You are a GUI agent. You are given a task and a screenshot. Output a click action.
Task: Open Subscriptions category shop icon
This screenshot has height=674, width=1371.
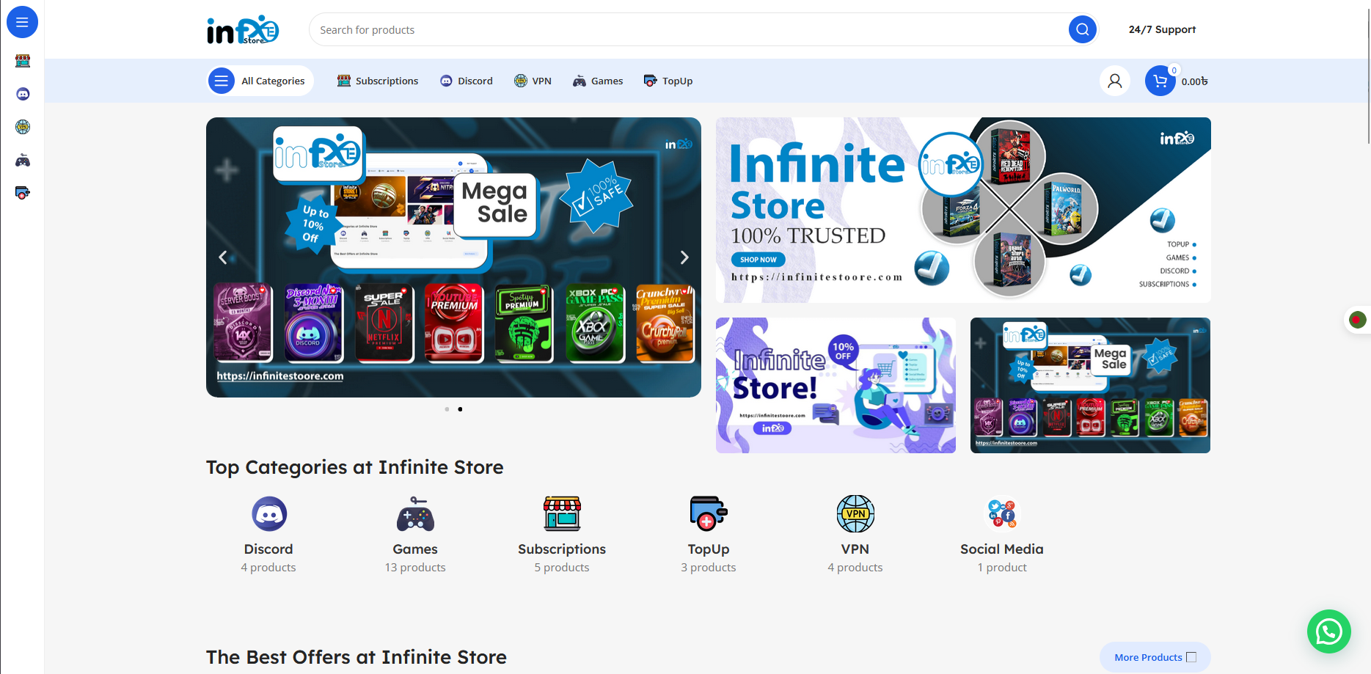click(x=562, y=513)
